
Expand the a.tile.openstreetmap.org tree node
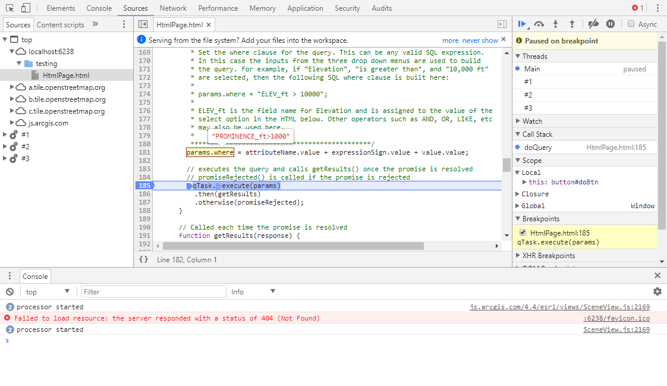tap(12, 87)
